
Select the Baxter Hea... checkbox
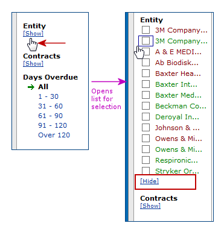146,74
